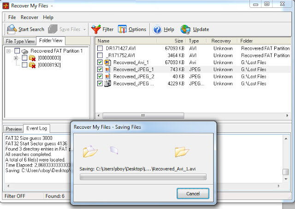Image resolution: width=295 pixels, height=209 pixels.
Task: Click the blue Help question mark icon
Action: point(157,30)
